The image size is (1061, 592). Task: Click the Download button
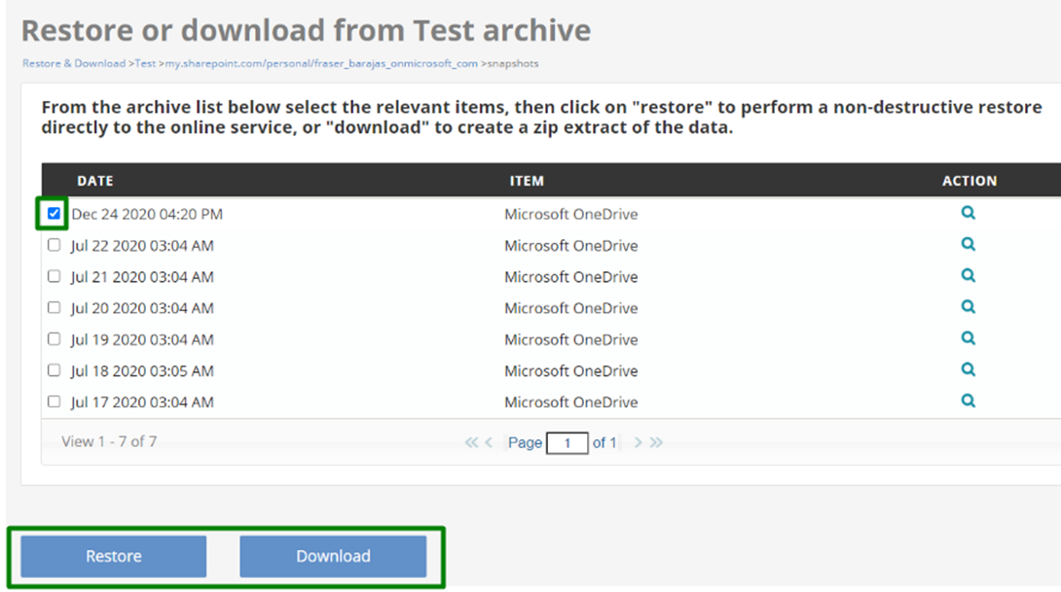pyautogui.click(x=333, y=556)
